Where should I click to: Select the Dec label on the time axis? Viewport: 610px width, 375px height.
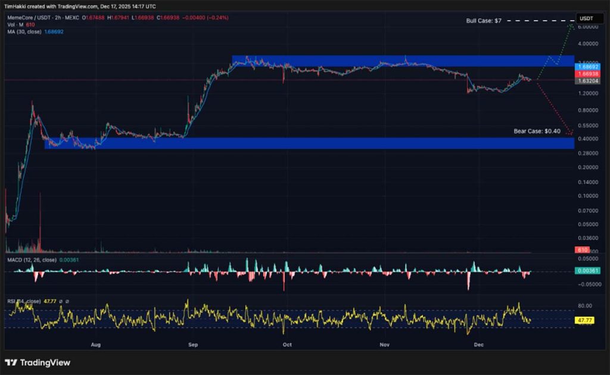[x=478, y=345]
